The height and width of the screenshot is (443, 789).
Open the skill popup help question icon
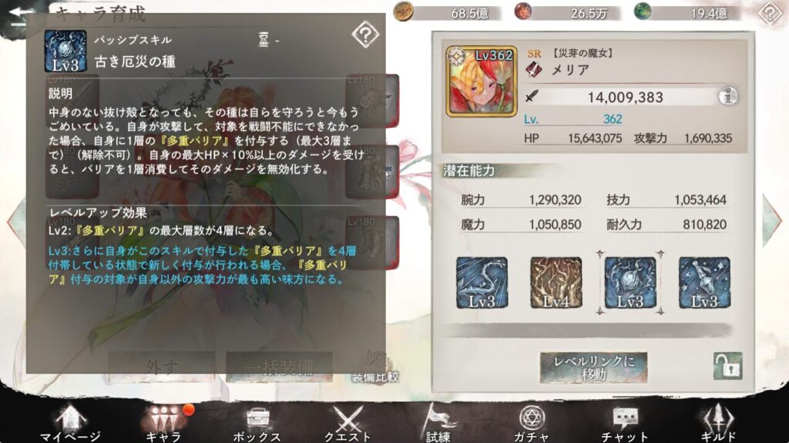click(x=365, y=35)
